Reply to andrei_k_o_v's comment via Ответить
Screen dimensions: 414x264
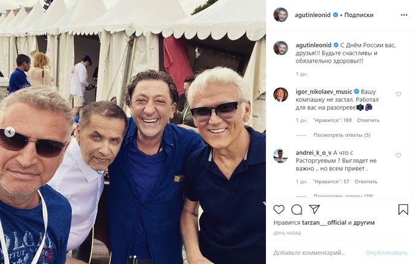point(366,181)
